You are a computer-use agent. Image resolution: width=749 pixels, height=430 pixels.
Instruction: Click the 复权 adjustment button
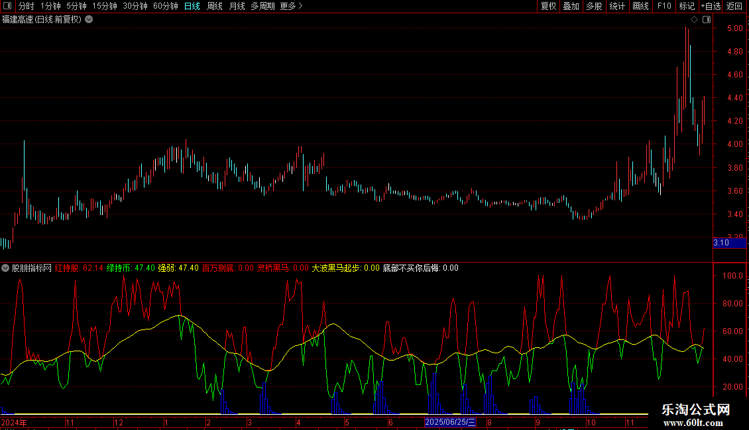[548, 6]
